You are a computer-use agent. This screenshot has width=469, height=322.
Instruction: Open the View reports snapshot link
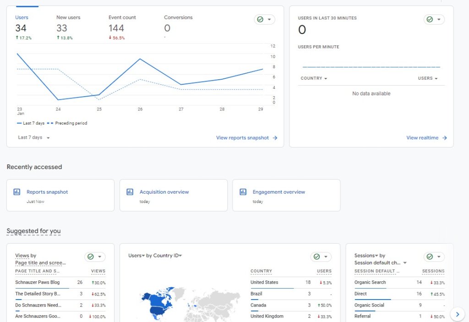pyautogui.click(x=246, y=138)
